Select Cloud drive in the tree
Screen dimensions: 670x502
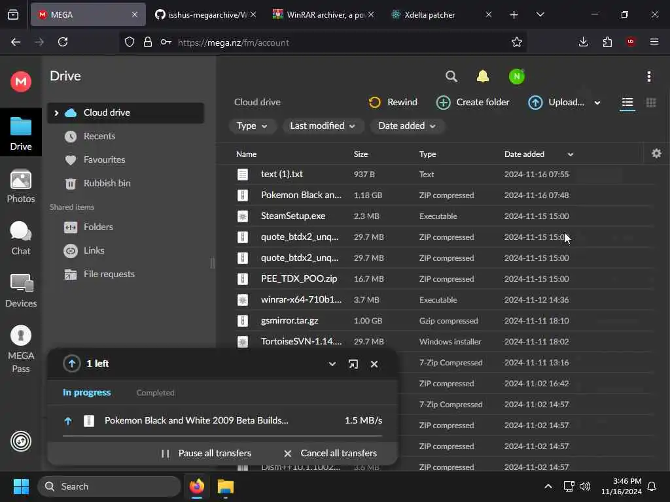(x=125, y=113)
